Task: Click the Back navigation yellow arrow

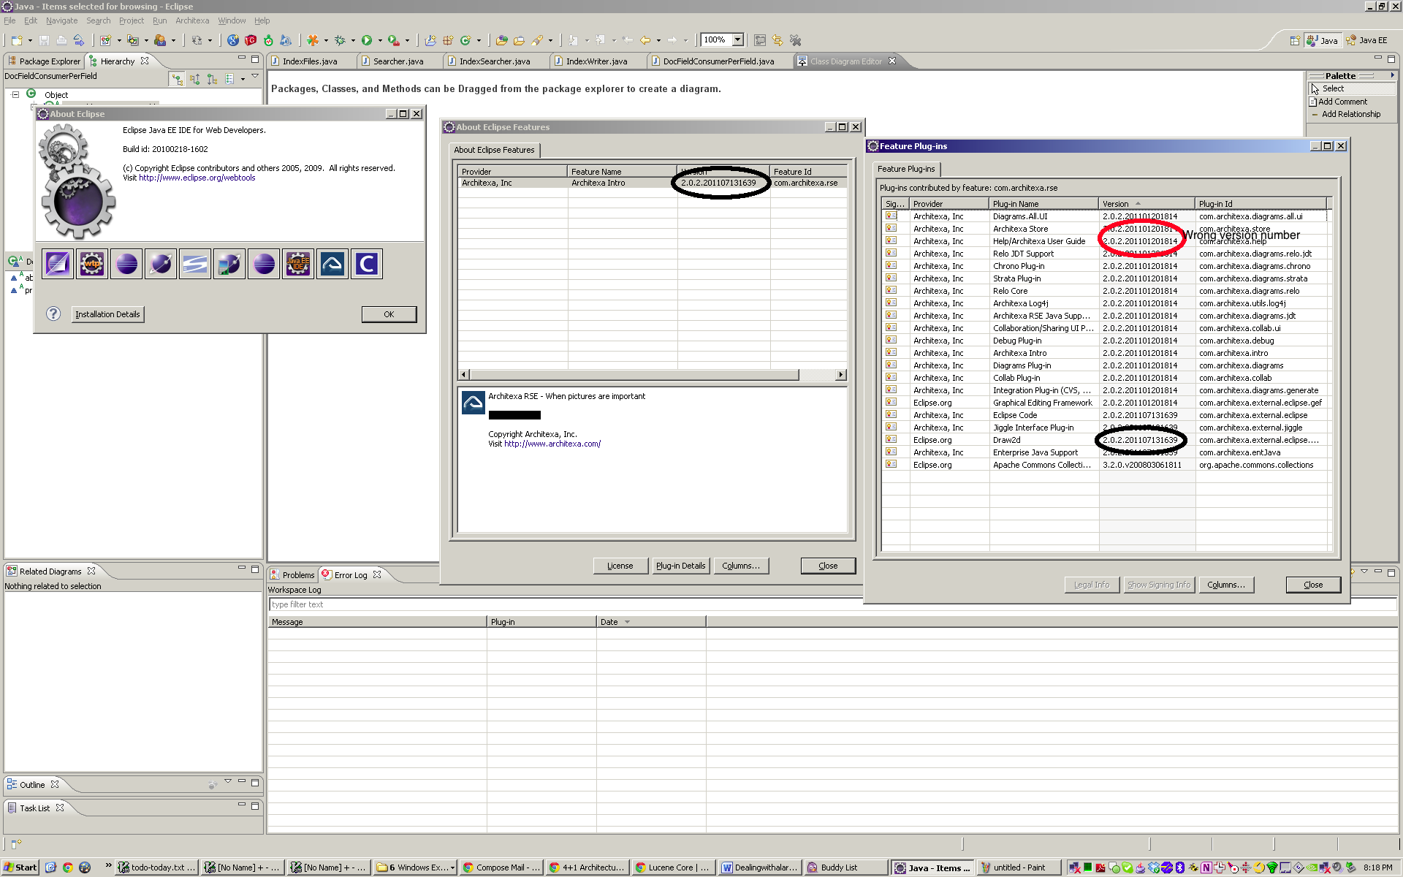Action: point(645,40)
